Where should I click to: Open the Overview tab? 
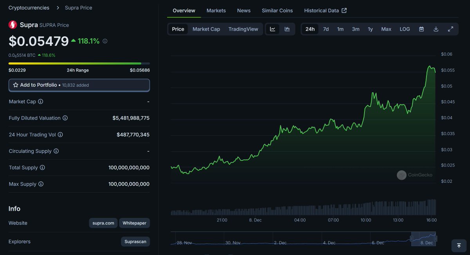(184, 11)
